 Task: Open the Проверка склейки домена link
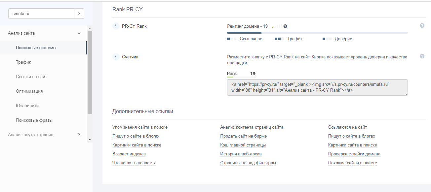(x=354, y=154)
